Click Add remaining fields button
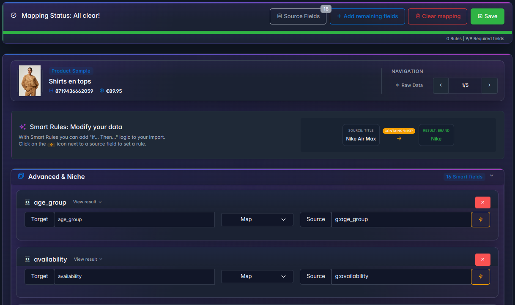Screen dimensions: 515x305 (367, 16)
